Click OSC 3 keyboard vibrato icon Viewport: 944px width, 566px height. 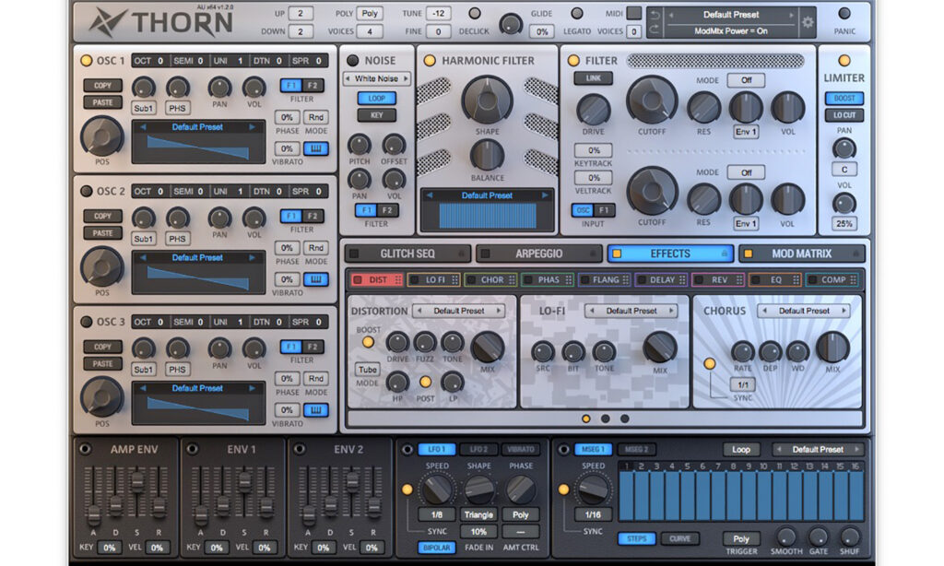pos(315,410)
